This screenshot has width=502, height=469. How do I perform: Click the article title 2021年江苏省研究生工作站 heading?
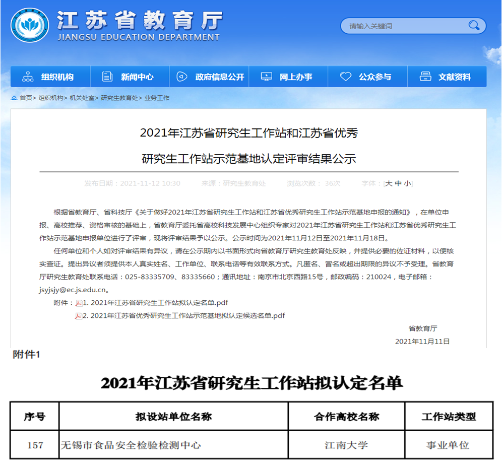[249, 146]
